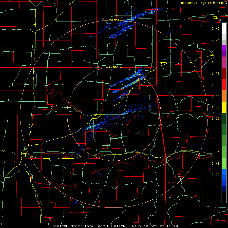Click the 1.76 legend value
The height and width of the screenshot is (228, 228).
click(216, 73)
